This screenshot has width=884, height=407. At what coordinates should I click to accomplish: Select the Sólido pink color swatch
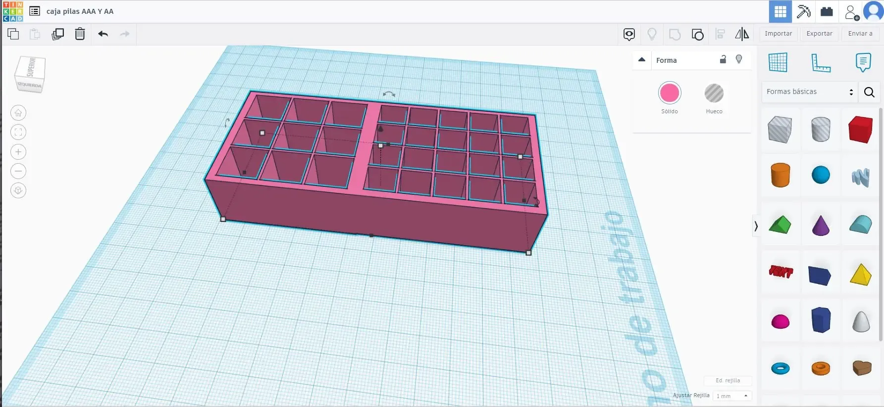[670, 93]
